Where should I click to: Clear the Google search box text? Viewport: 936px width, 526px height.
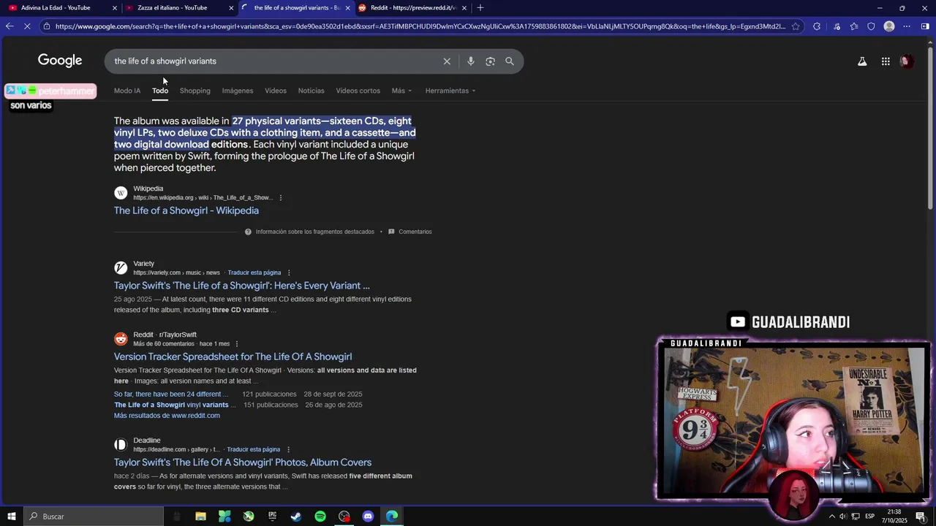tap(447, 61)
